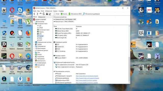Expand the DirectX tree node
Viewport: 163px width, 91px height.
(34, 55)
